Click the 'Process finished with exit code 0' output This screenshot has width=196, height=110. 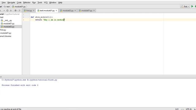coord(20,85)
